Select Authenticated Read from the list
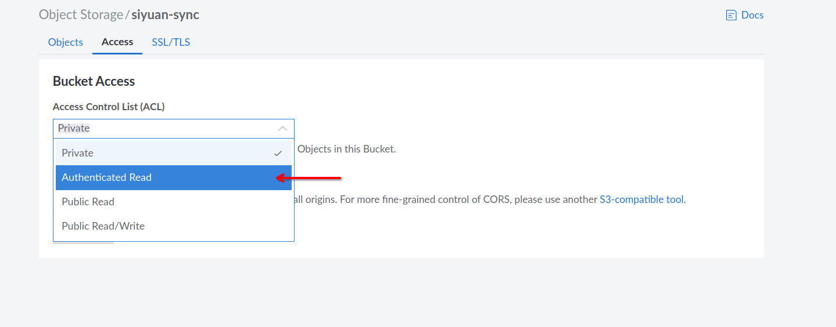The height and width of the screenshot is (327, 836). 107,177
